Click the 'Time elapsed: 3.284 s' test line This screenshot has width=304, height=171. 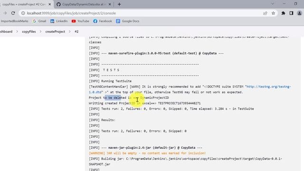pos(171,109)
